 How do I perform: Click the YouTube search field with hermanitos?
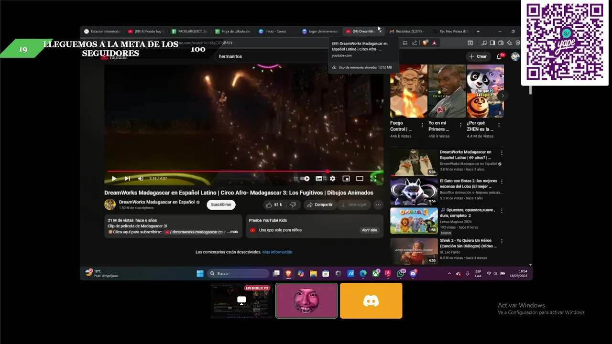[x=273, y=56]
